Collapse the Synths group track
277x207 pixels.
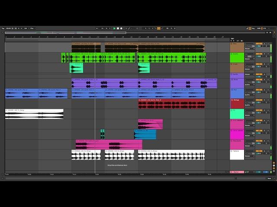(232, 75)
